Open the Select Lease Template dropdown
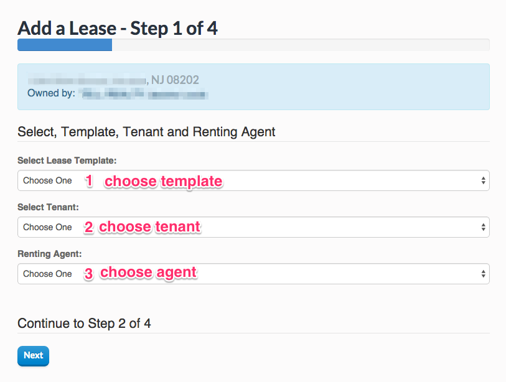The height and width of the screenshot is (382, 506). tap(253, 181)
